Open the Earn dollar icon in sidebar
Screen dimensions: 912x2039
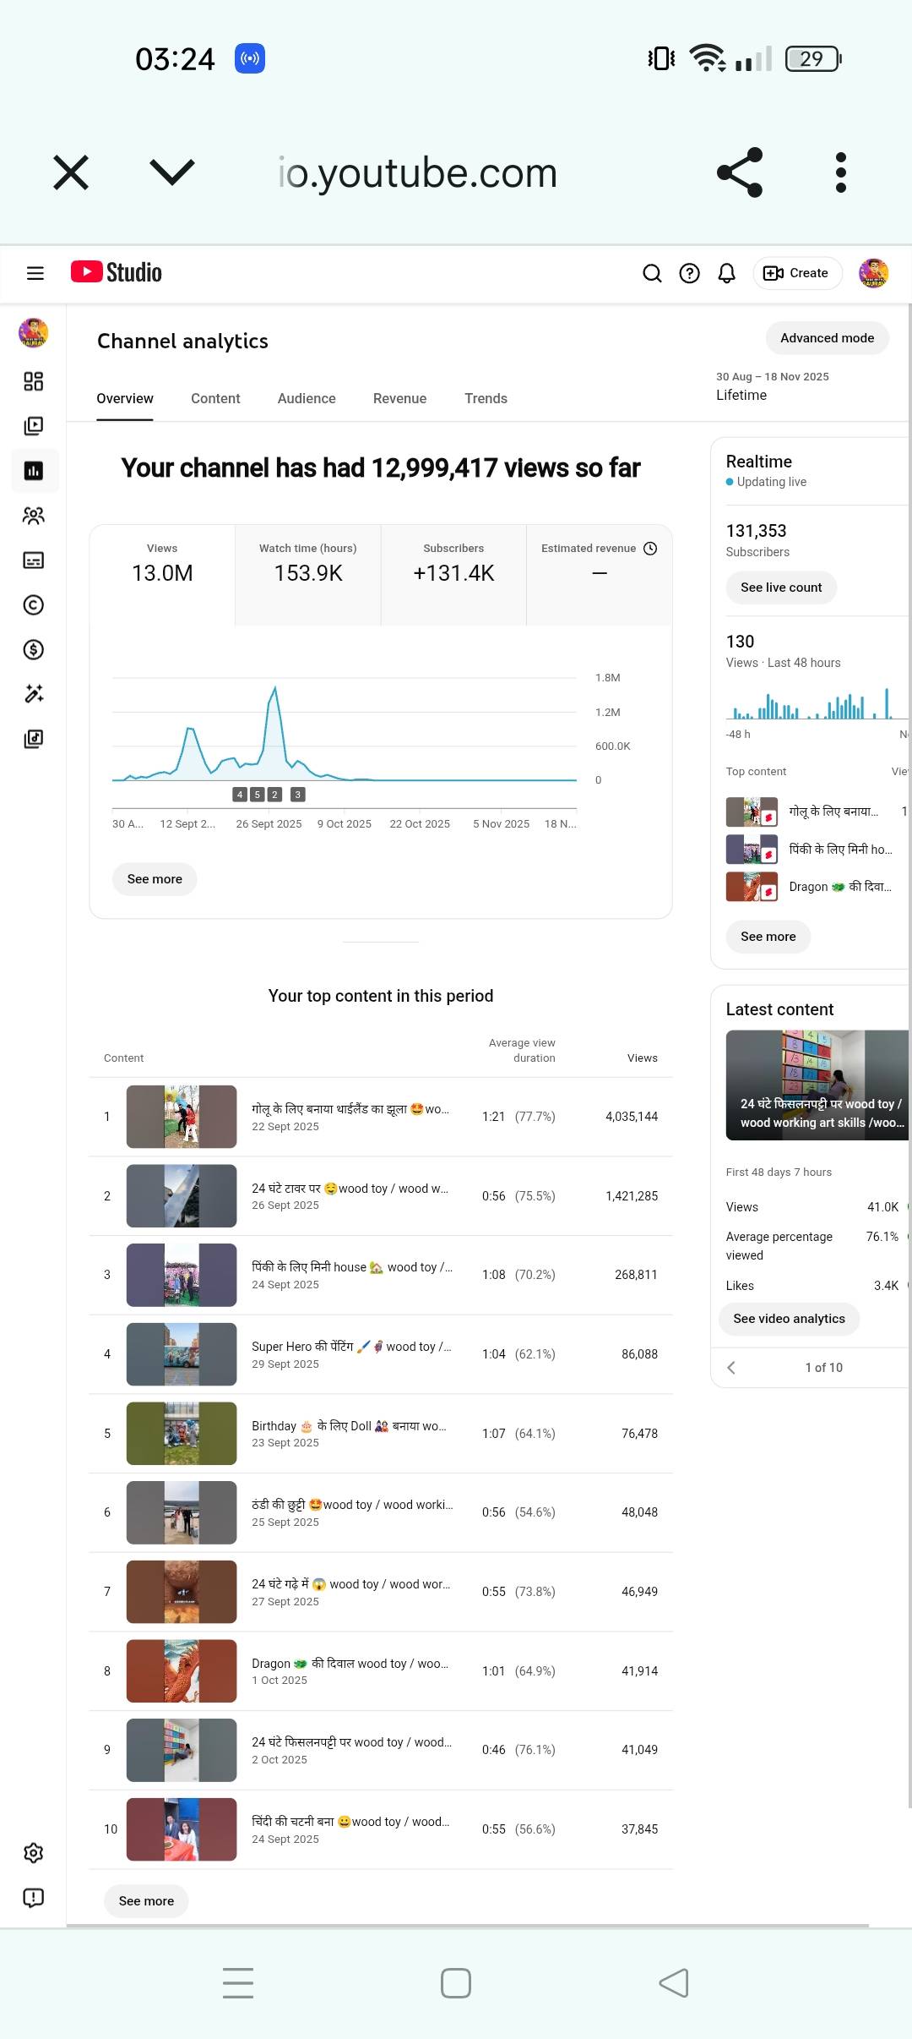tap(34, 649)
